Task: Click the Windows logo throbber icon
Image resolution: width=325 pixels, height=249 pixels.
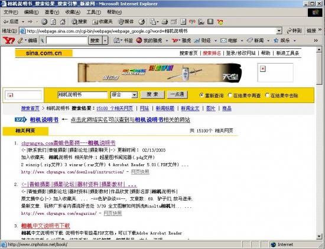Action: point(316,12)
